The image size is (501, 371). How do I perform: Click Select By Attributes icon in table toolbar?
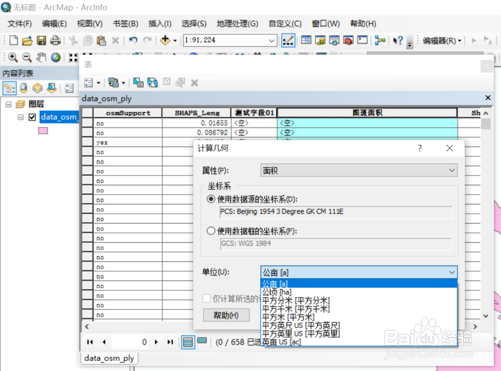(138, 83)
